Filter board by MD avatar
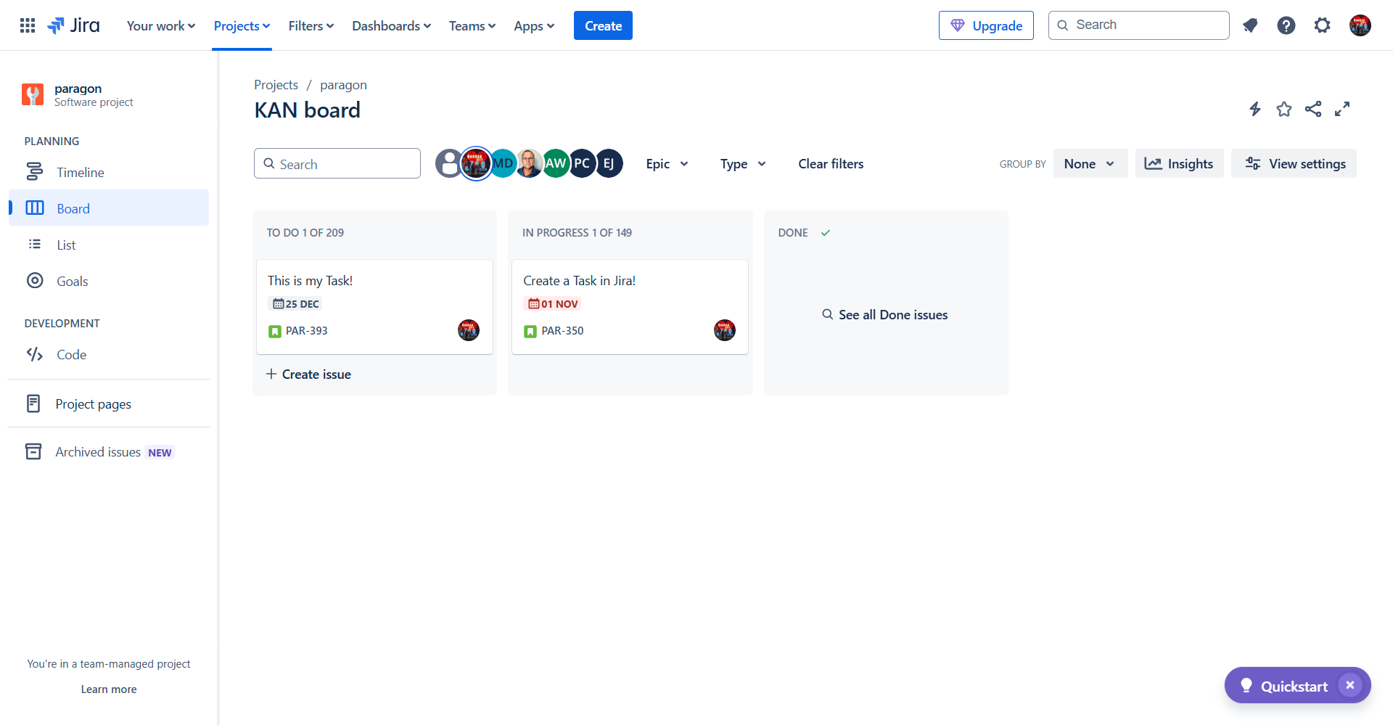1393x725 pixels. point(503,163)
